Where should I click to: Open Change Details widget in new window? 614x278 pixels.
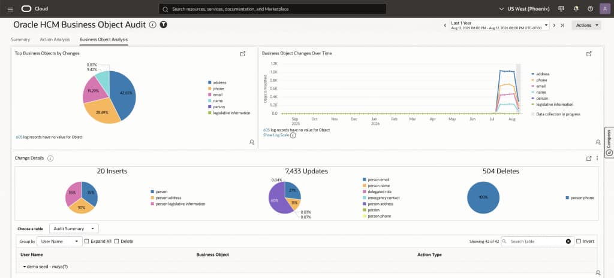click(589, 158)
